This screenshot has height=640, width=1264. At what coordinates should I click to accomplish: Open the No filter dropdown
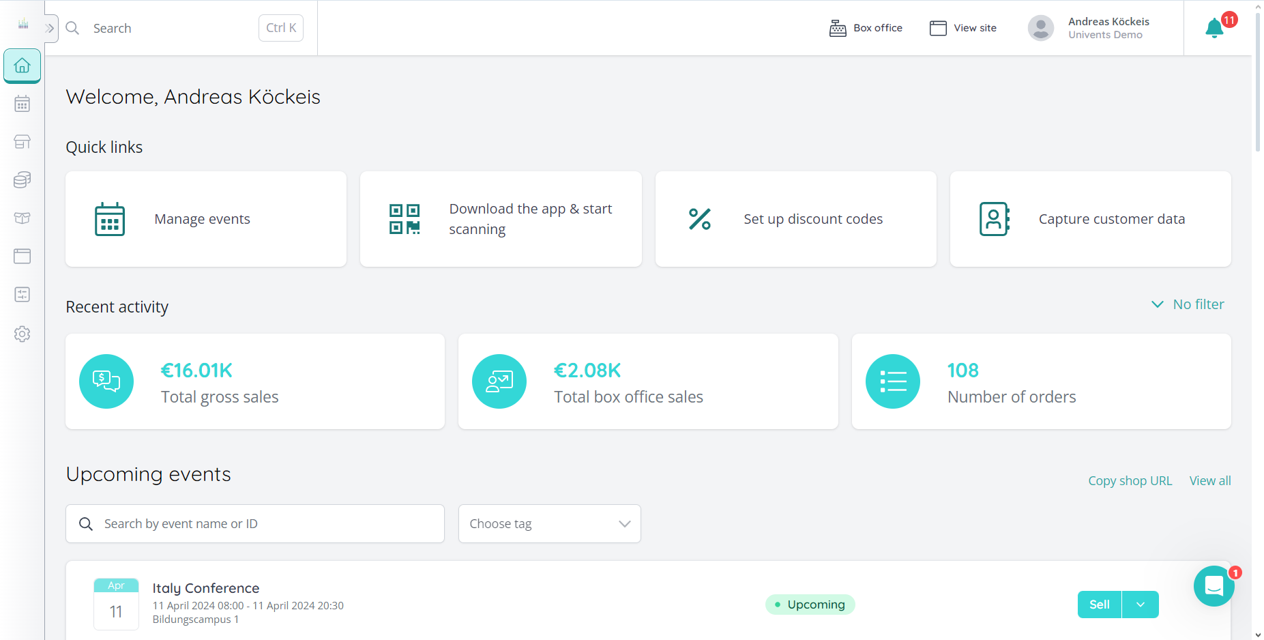[1187, 304]
